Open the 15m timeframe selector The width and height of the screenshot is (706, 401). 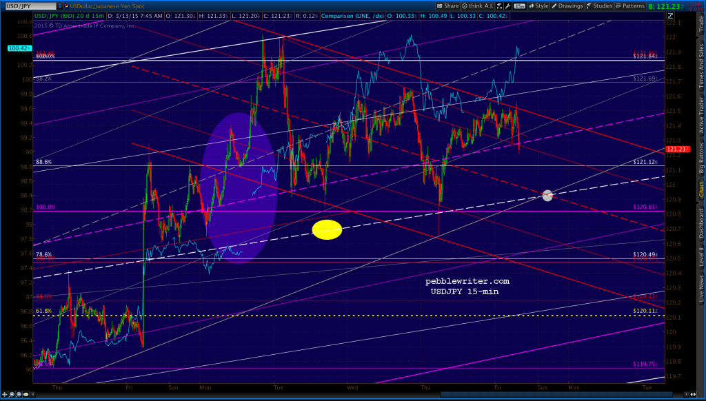[x=519, y=6]
